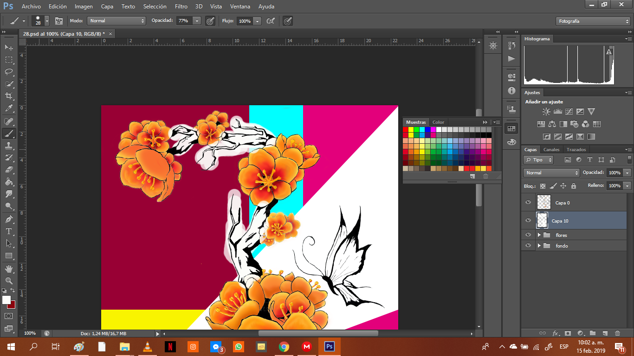Activate the Zoom tool
The height and width of the screenshot is (356, 634).
[x=9, y=281]
